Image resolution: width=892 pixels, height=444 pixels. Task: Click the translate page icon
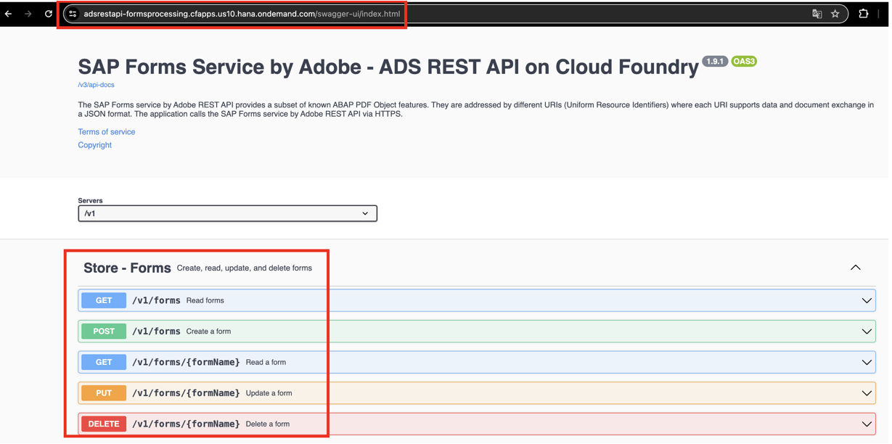pos(817,14)
